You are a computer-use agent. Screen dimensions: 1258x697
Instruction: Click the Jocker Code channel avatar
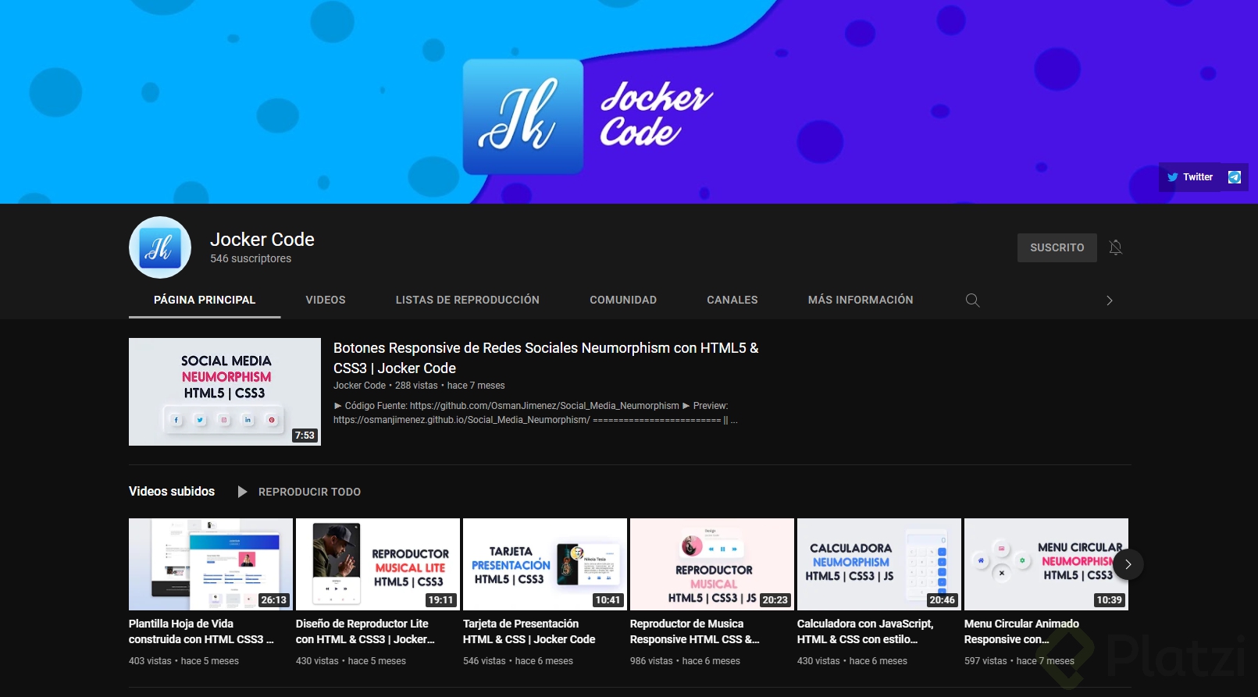point(160,247)
